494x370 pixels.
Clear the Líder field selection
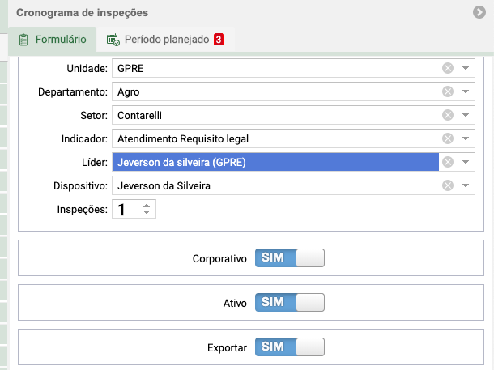[447, 162]
